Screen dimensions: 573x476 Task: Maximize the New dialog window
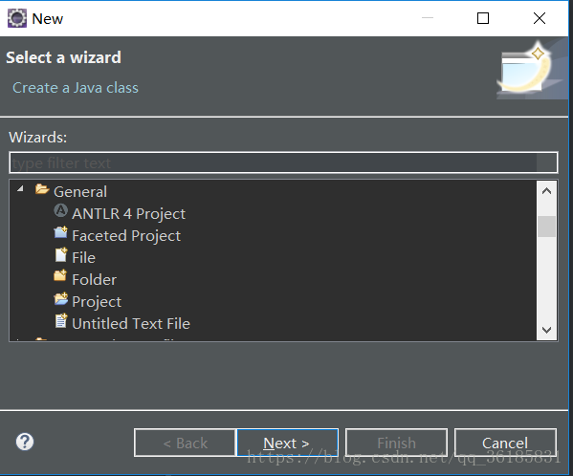click(x=483, y=18)
